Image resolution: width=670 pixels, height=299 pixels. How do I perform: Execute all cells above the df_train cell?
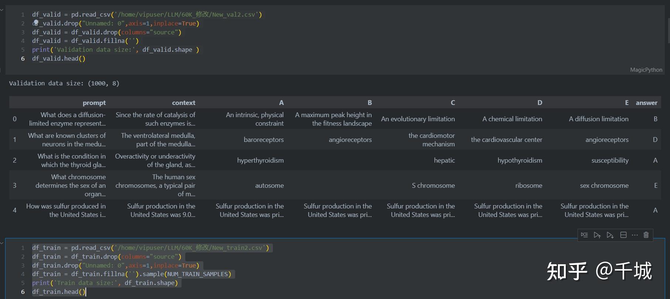pyautogui.click(x=597, y=235)
